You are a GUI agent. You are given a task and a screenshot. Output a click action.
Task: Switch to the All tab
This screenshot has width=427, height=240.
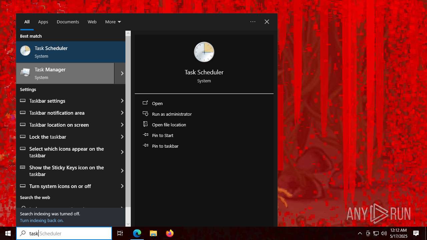click(27, 22)
